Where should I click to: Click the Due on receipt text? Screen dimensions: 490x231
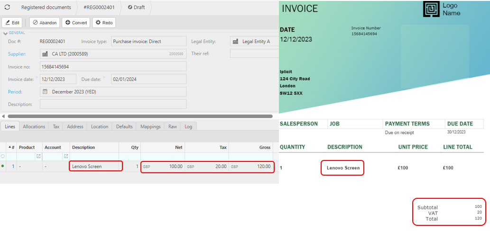point(399,133)
